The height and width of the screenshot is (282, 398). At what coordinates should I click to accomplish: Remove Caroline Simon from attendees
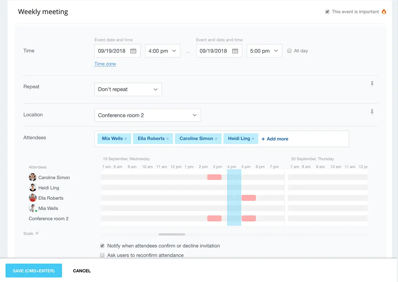point(216,139)
